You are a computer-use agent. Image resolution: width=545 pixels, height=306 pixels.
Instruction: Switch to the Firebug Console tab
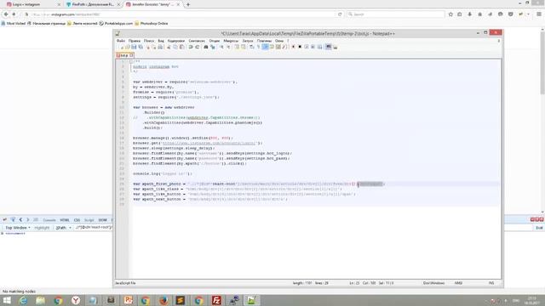pos(49,220)
